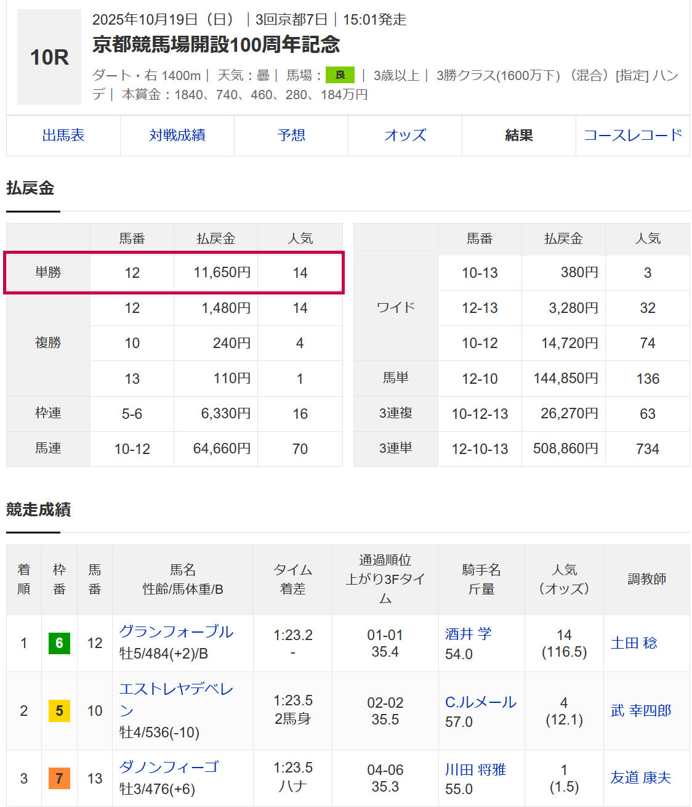692x807 pixels.
Task: Open horse グランフォーブル profile link
Action: point(176,632)
